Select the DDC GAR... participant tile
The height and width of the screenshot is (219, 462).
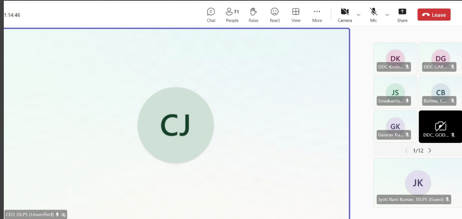pos(441,59)
